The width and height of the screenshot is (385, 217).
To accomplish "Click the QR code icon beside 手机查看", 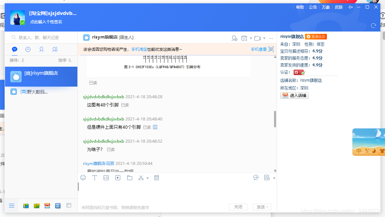I will coord(271,49).
